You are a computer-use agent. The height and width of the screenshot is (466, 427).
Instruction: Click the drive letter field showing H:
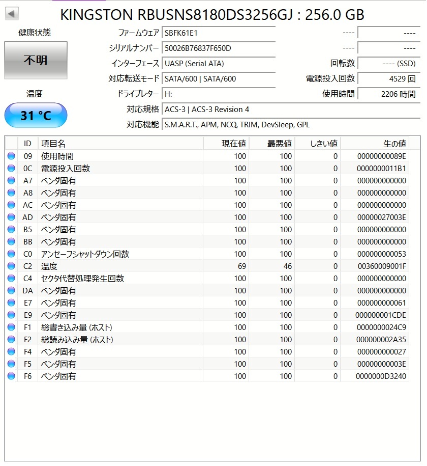219,94
